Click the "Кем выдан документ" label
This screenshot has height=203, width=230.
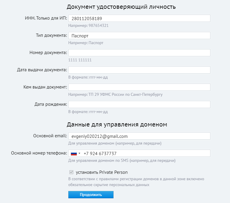(46, 87)
